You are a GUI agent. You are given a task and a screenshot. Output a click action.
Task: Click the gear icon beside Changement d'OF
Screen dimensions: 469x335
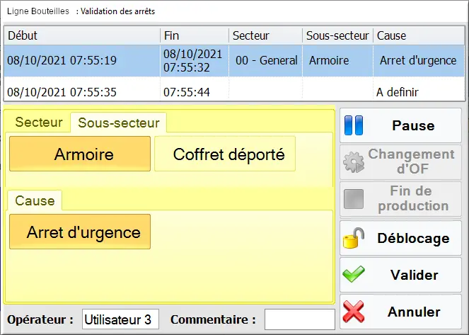[354, 162]
